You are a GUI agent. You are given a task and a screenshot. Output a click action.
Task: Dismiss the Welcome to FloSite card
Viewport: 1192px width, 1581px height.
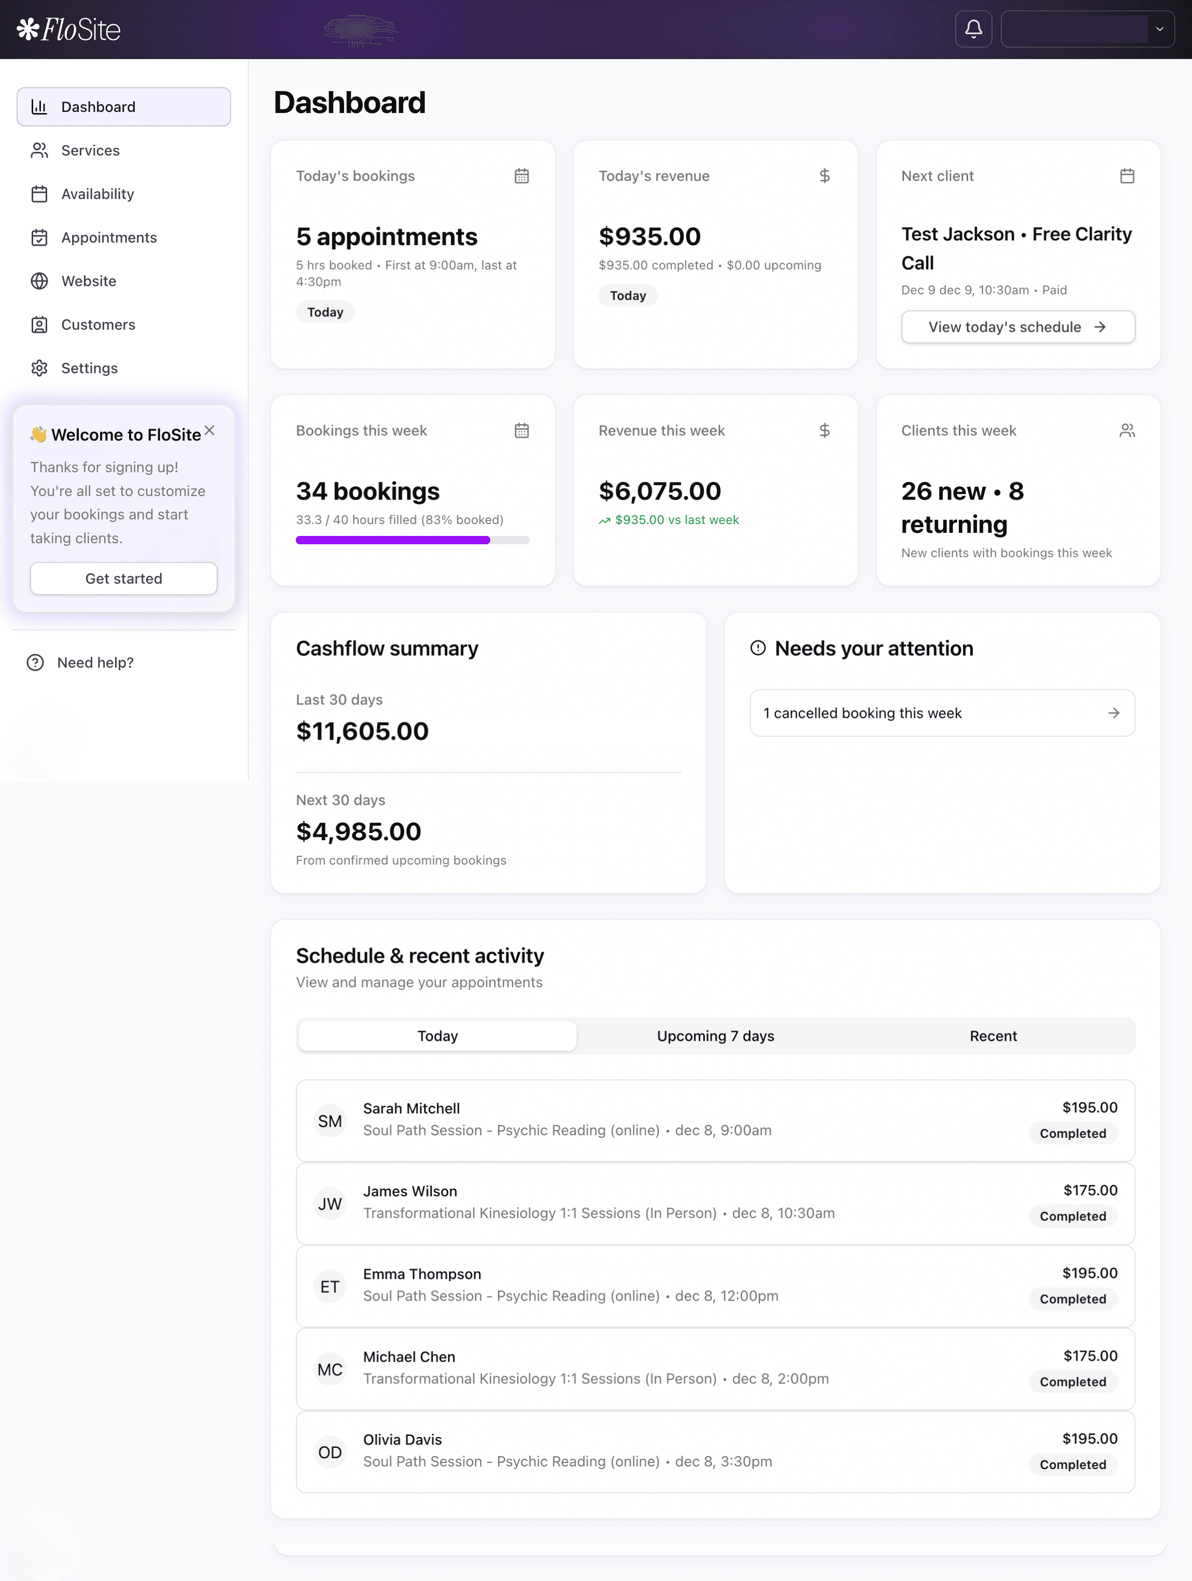point(209,430)
